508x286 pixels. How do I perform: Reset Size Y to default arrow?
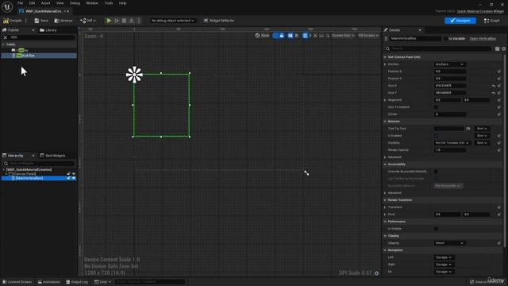click(494, 93)
